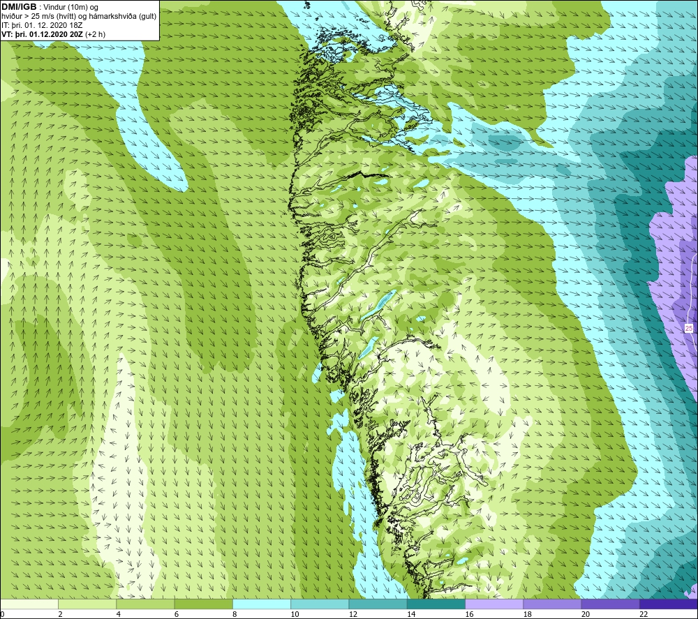
Task: Click the legend scale label '4'
Action: point(119,615)
